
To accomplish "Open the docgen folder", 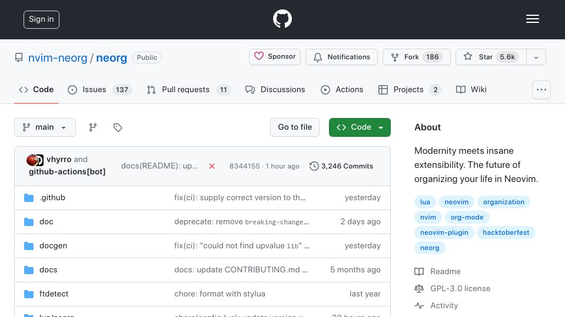I will (54, 246).
